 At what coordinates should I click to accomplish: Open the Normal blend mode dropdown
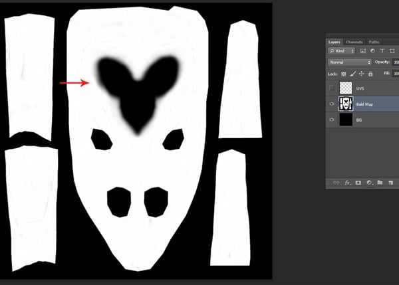[x=350, y=62]
